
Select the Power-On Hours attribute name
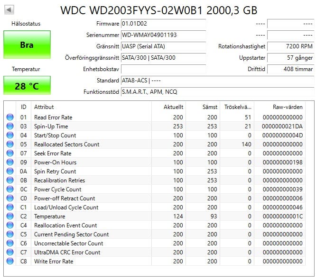tap(55, 162)
